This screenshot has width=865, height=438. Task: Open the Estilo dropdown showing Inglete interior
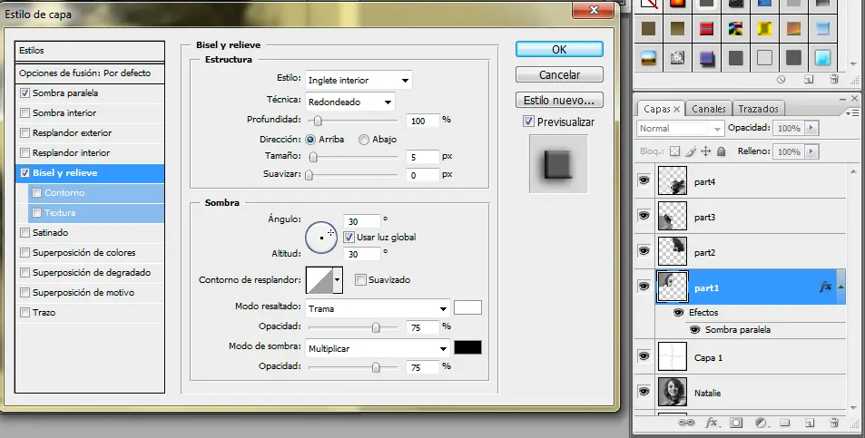coord(359,80)
